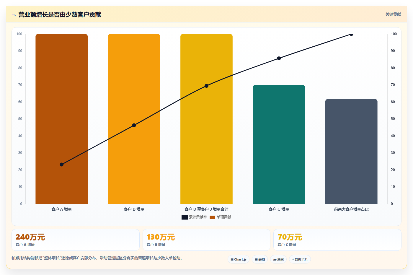Click the teal 客户 C 增量 bar
The width and height of the screenshot is (413, 275).
279,144
